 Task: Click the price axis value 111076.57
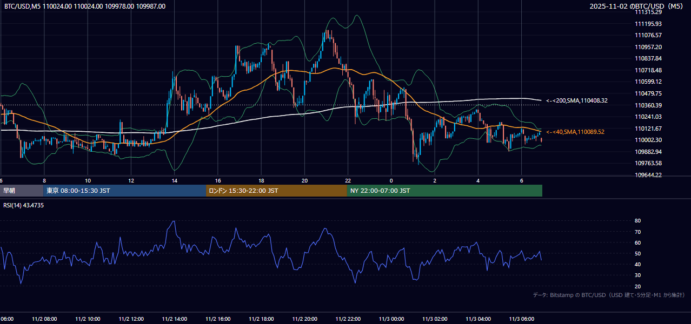point(648,35)
